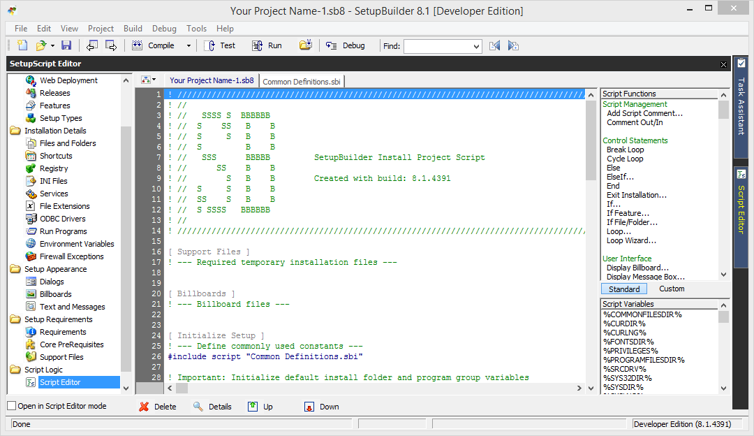Switch to Common Definitions.sbi tab
This screenshot has width=754, height=436.
(302, 82)
